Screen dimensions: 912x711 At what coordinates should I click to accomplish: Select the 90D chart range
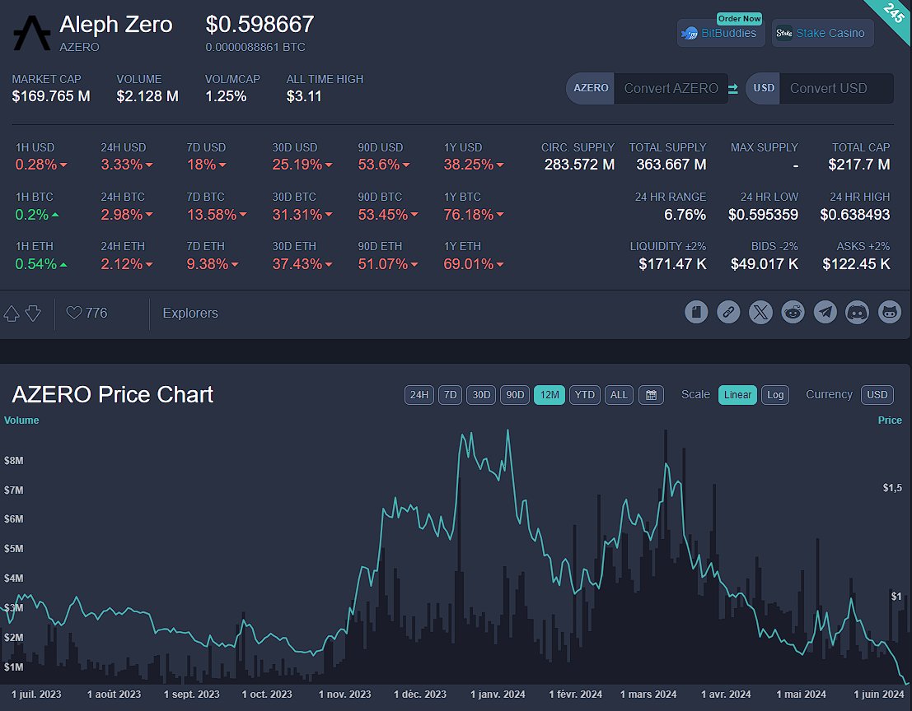click(515, 395)
